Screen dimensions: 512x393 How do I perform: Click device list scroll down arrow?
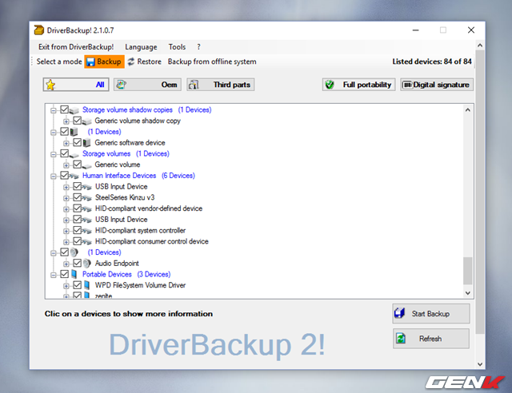[x=467, y=293]
